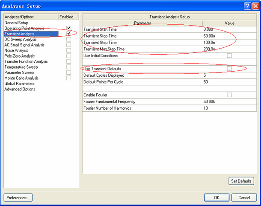Disable Operating Point Analysis checkbox
Image resolution: width=261 pixels, height=206 pixels.
[x=68, y=28]
